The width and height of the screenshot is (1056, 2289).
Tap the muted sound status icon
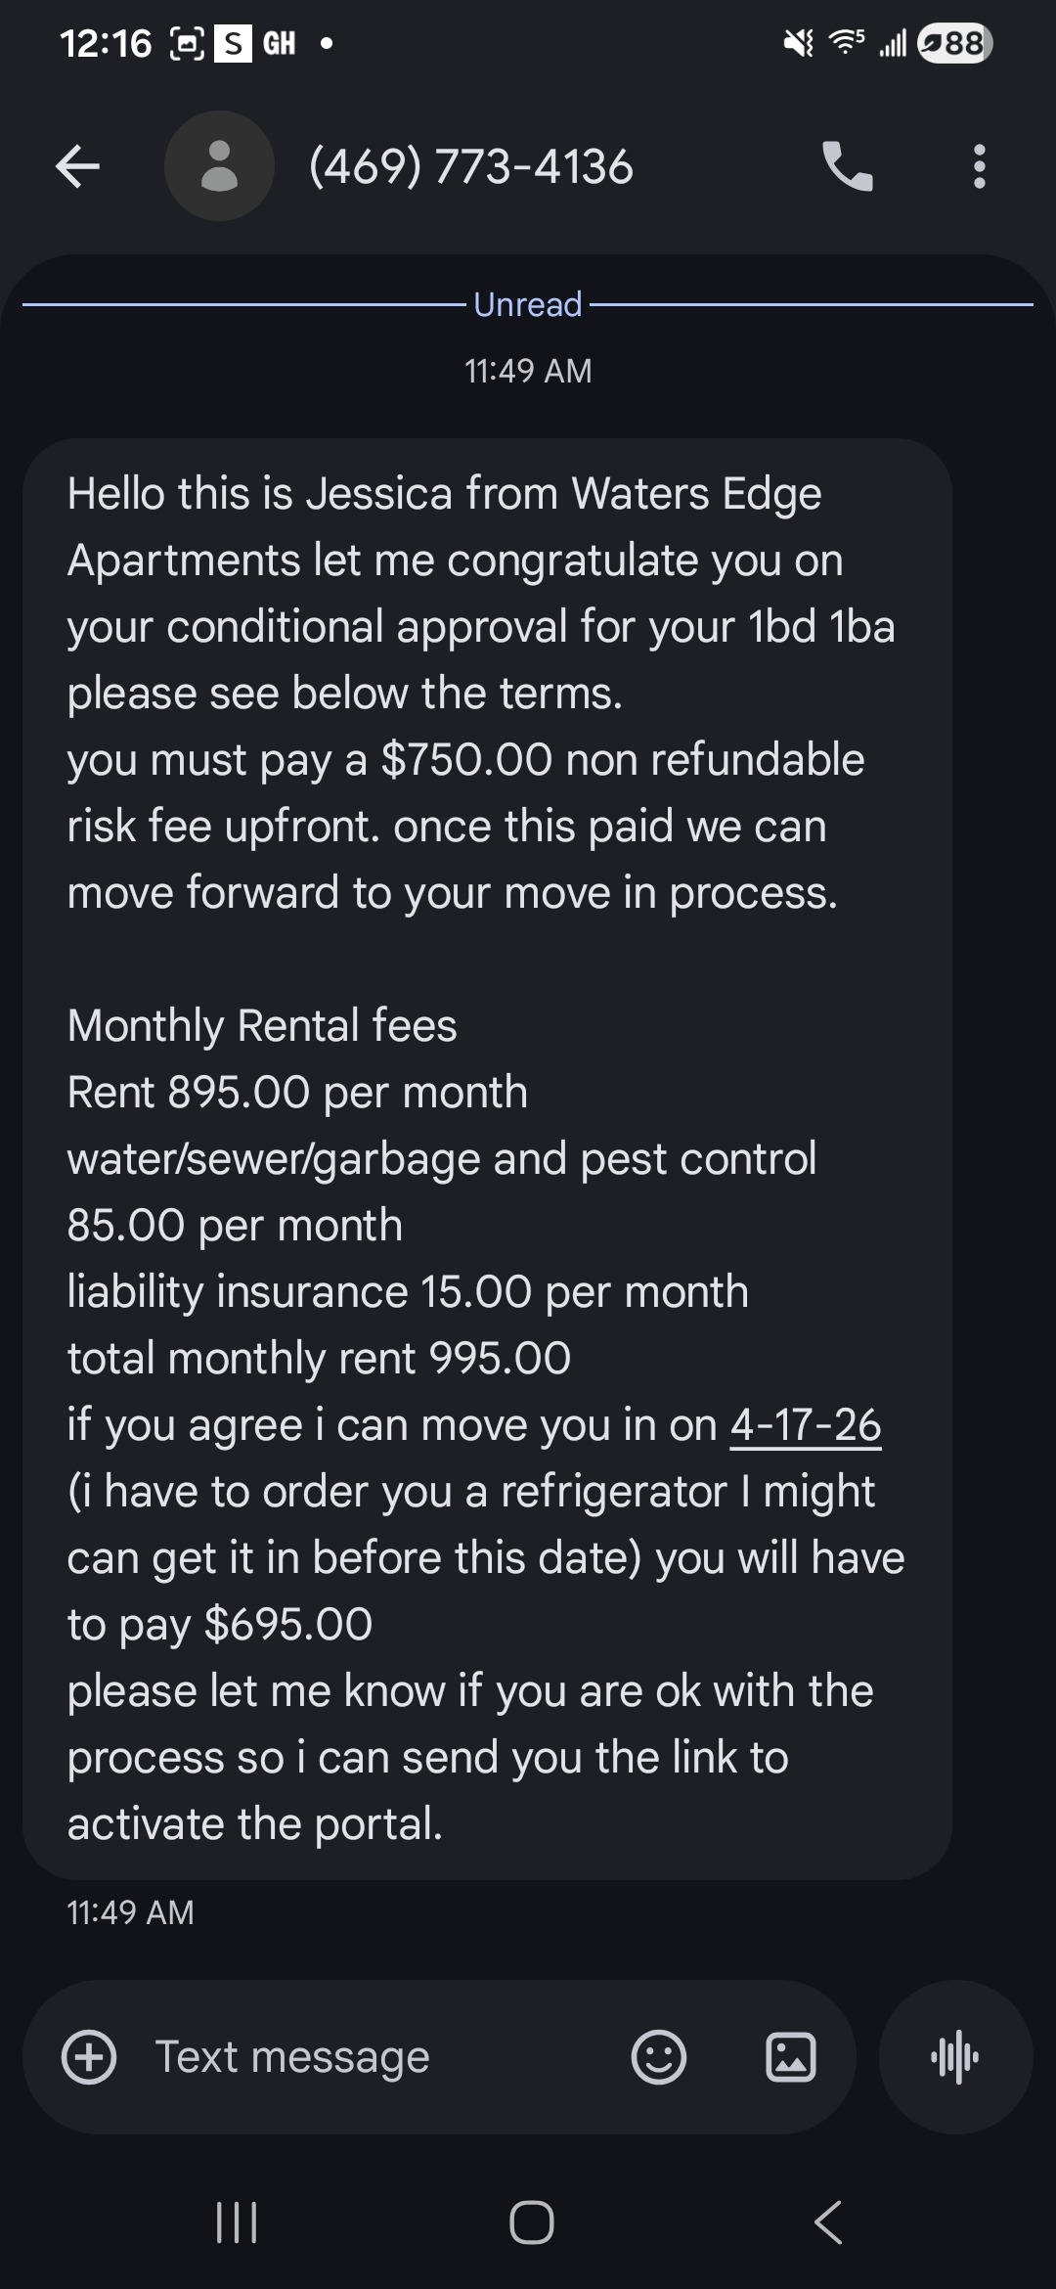pyautogui.click(x=799, y=43)
